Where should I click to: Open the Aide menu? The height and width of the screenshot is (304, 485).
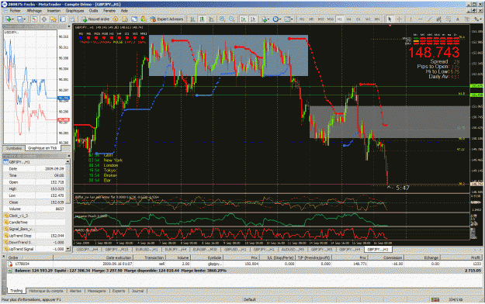coord(124,11)
